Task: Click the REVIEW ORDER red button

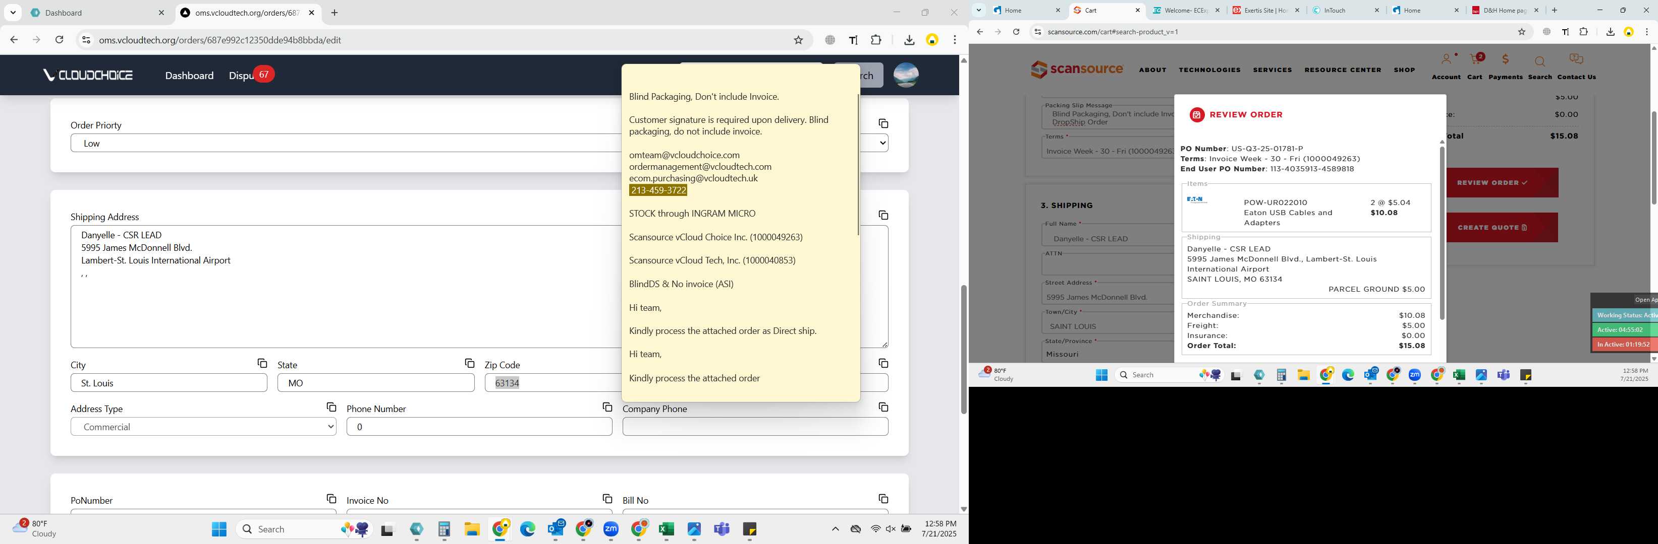Action: pyautogui.click(x=1502, y=183)
